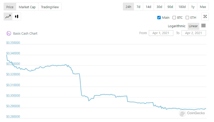Select the 7d time range

139,7
